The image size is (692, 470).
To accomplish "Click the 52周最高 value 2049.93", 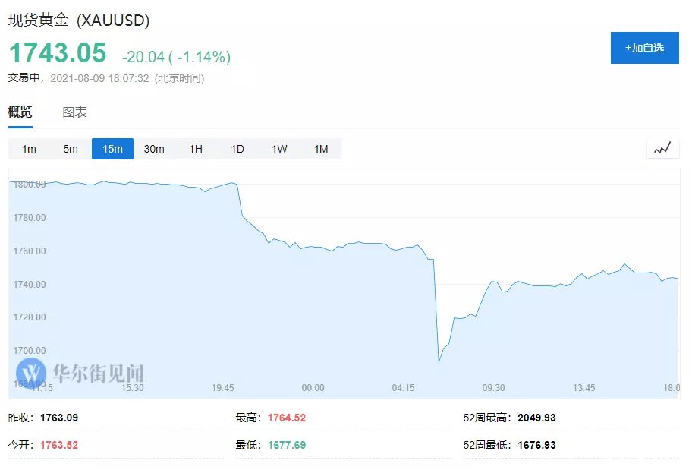I will [536, 418].
